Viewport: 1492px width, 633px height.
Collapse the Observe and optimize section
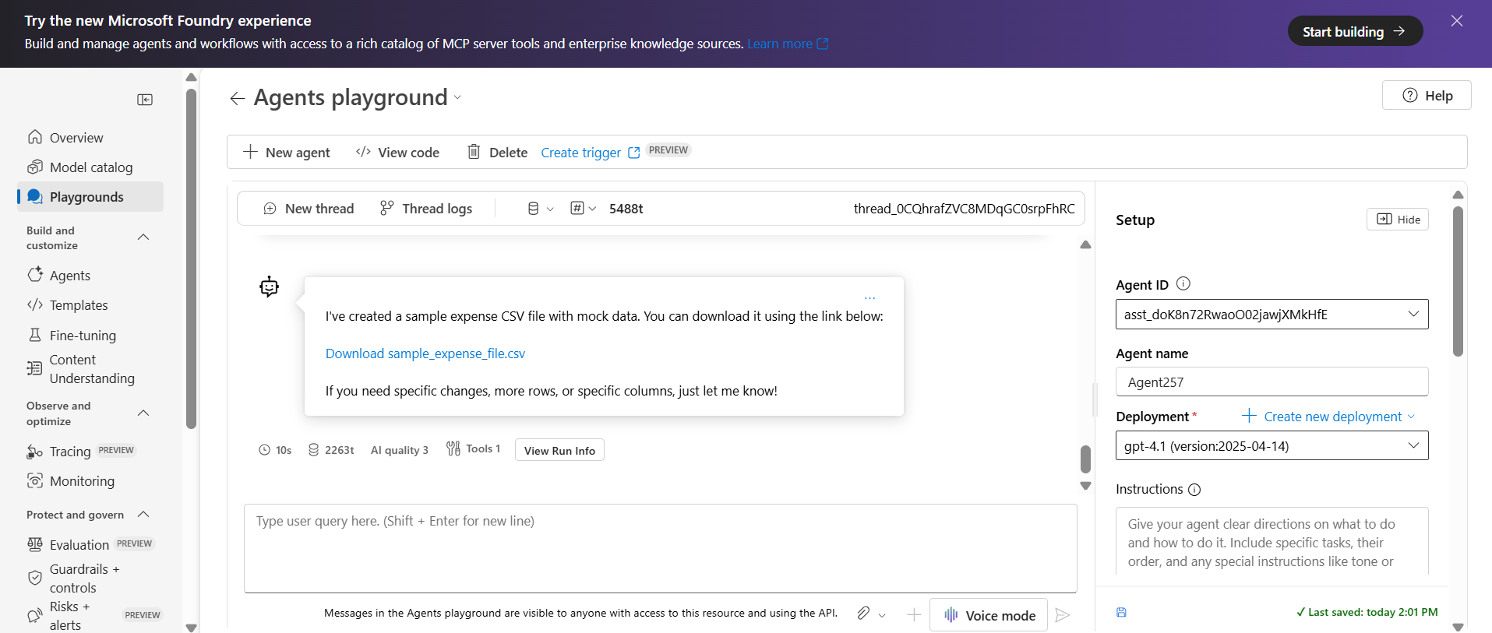(x=143, y=413)
